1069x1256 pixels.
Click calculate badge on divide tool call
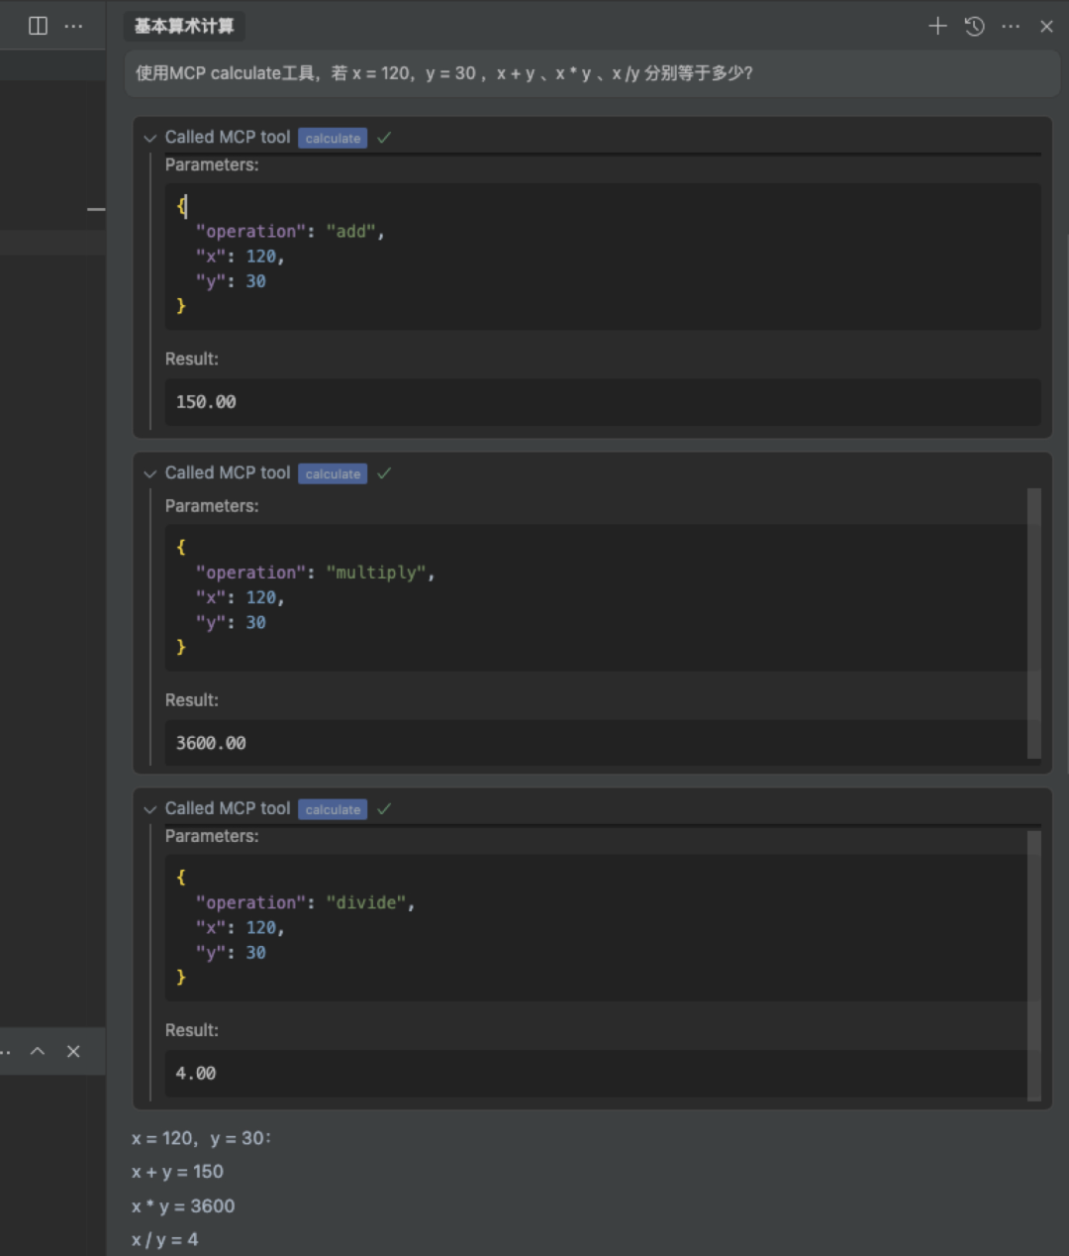[x=333, y=810]
